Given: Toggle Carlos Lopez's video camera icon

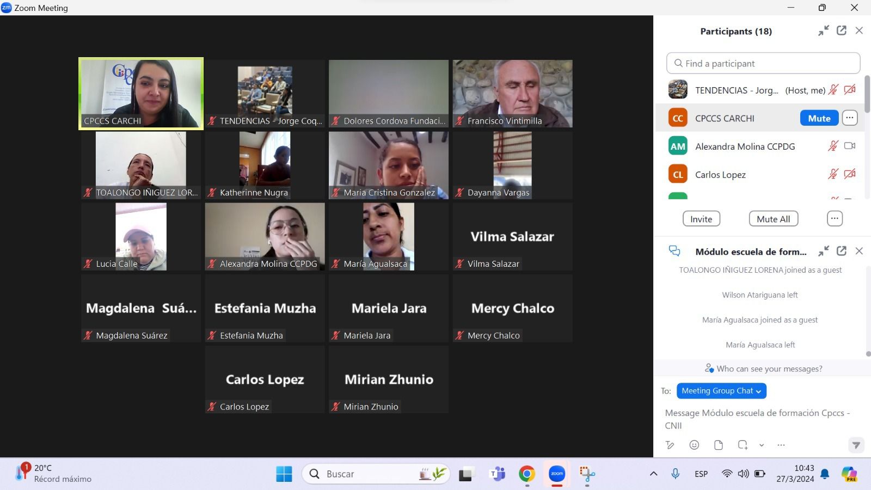Looking at the screenshot, I should [x=850, y=174].
